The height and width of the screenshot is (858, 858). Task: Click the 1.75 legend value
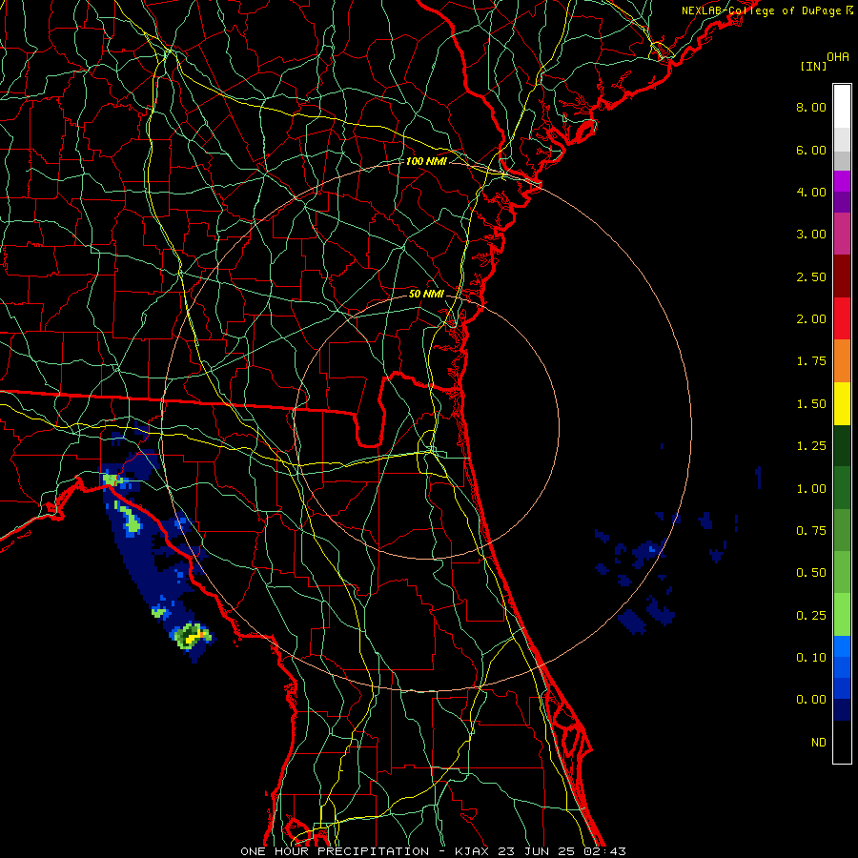coord(811,361)
